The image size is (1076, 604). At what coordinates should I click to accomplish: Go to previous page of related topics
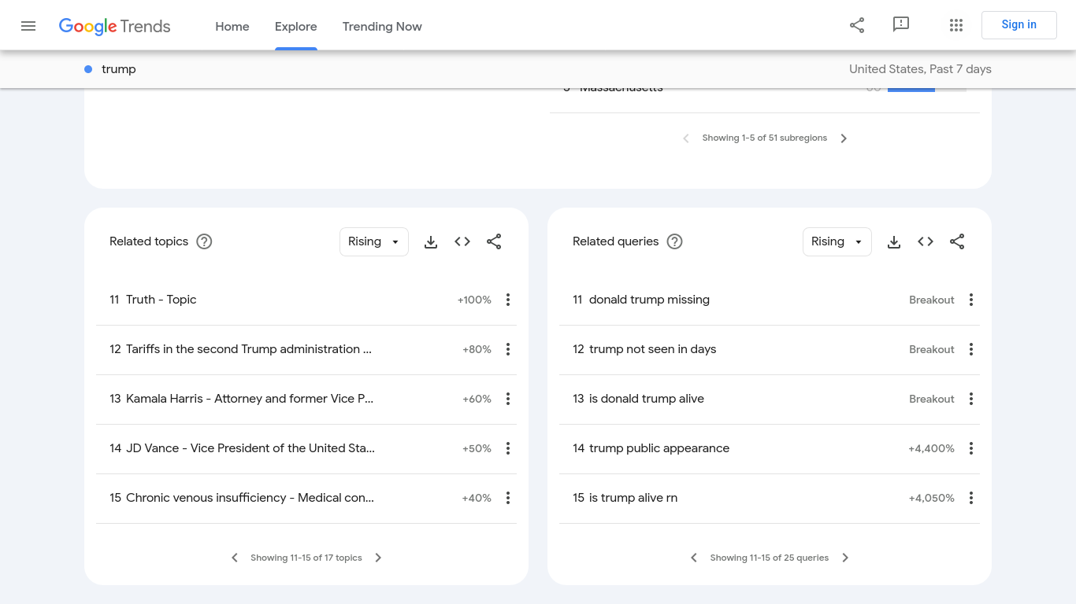click(235, 558)
